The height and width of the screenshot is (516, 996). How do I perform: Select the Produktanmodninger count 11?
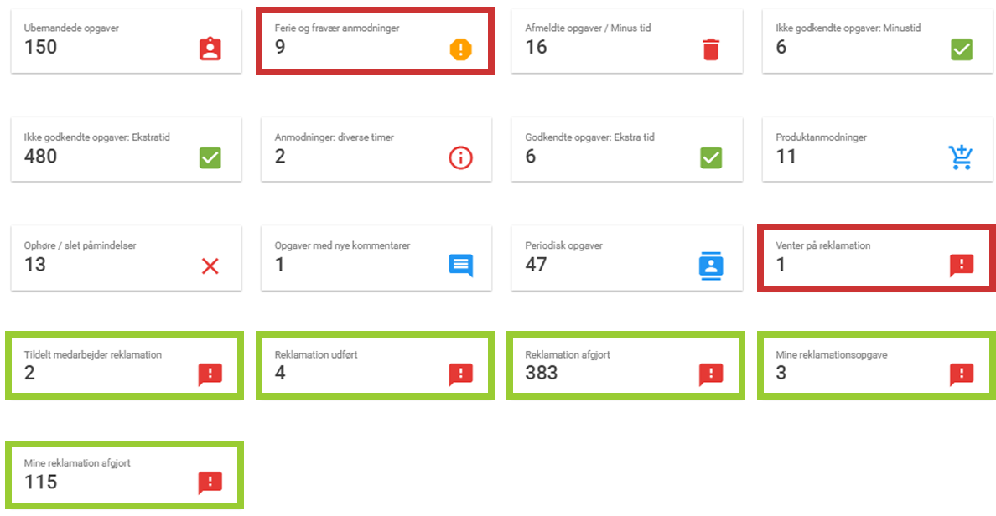pos(786,156)
